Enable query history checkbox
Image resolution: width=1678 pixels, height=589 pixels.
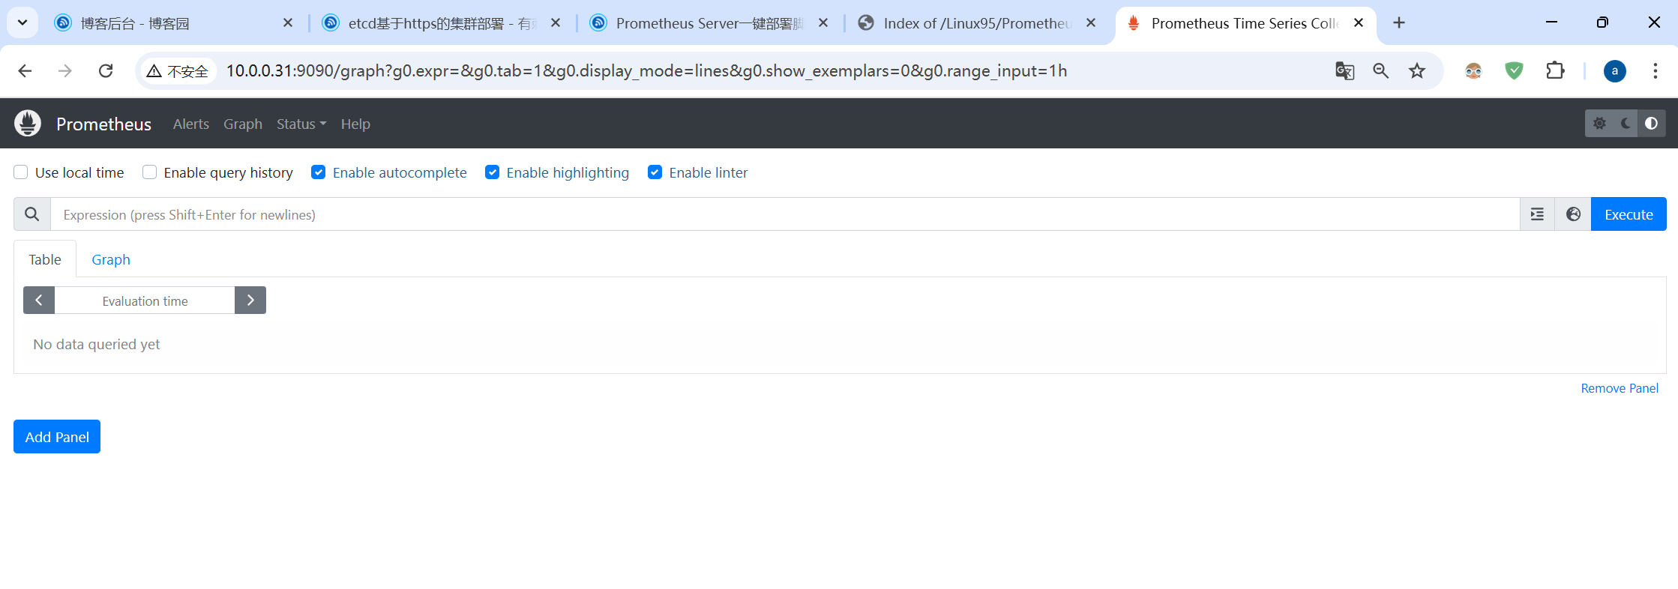tap(150, 172)
